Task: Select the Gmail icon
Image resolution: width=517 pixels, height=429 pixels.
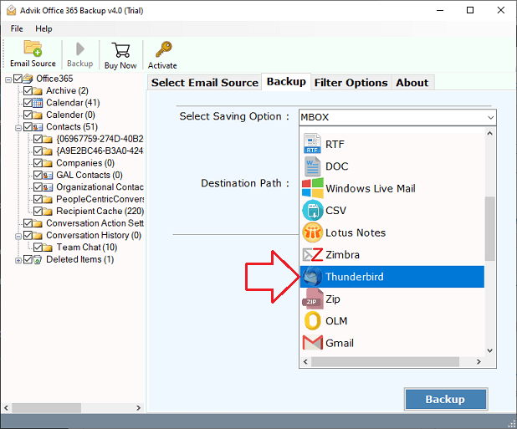Action: [x=312, y=343]
